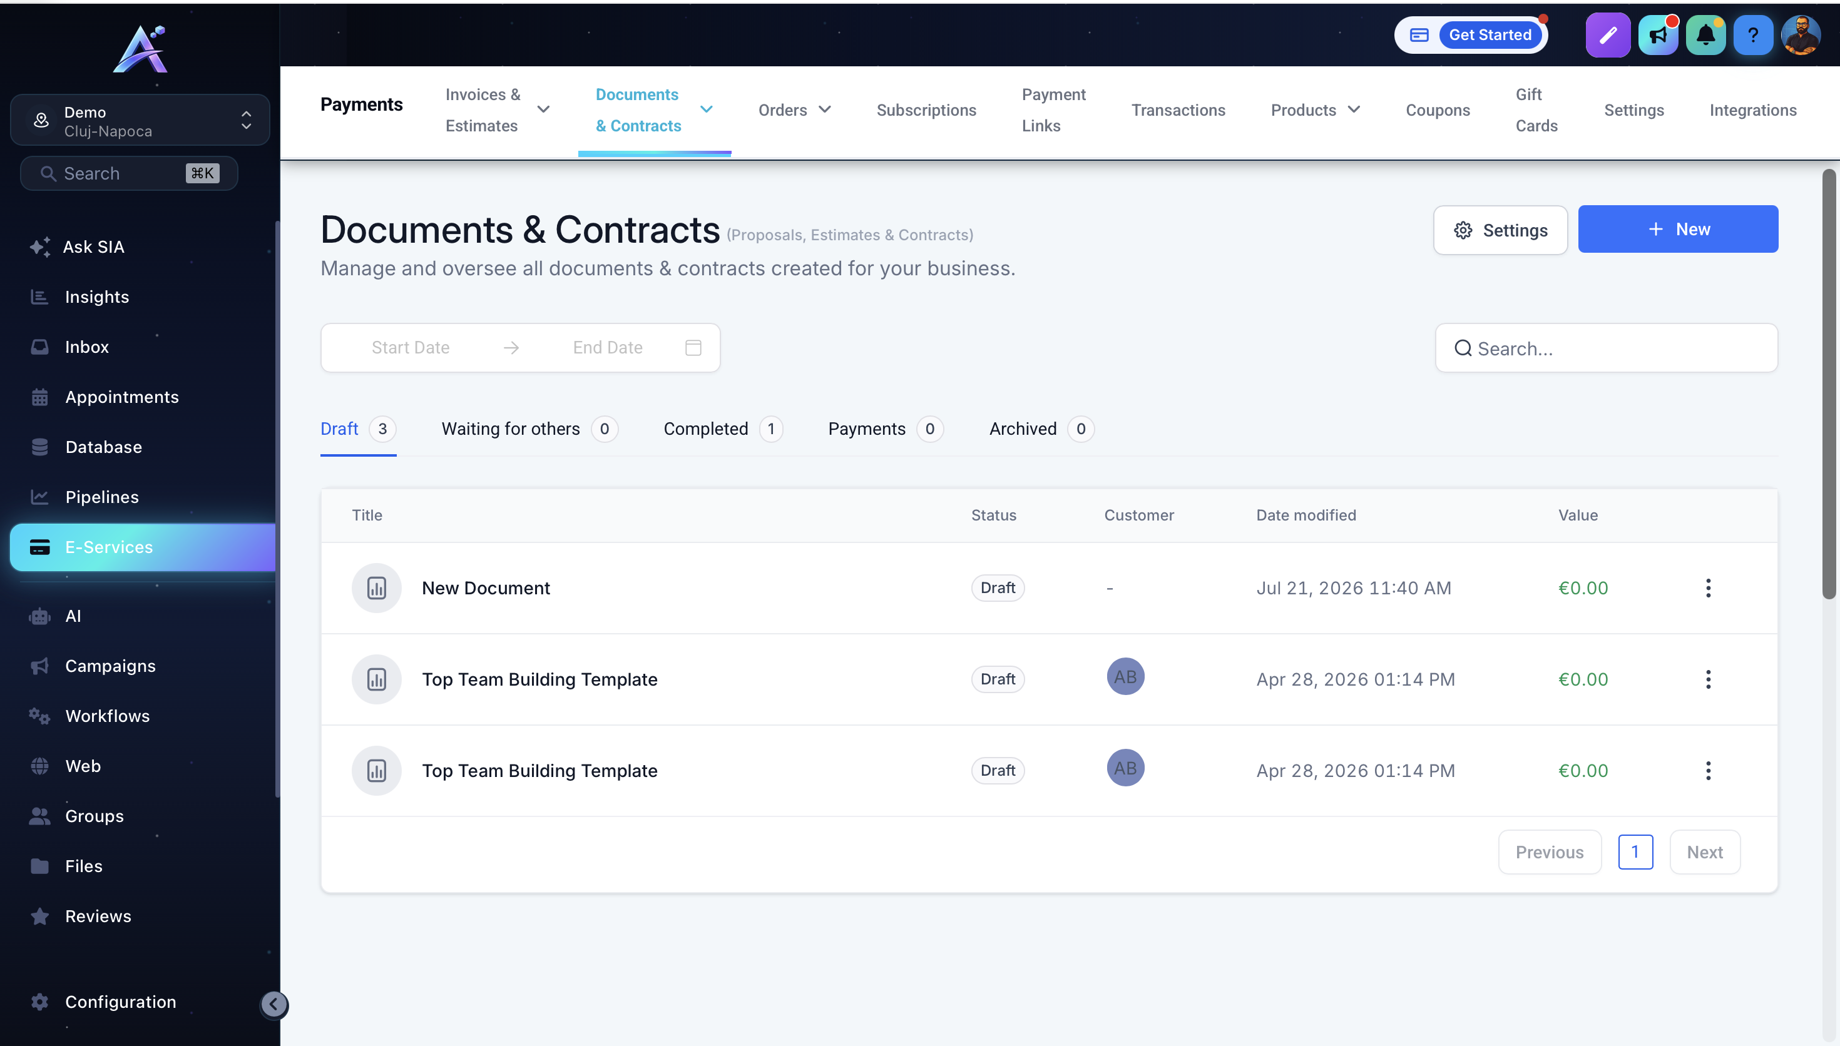This screenshot has height=1046, width=1840.
Task: Open the Inbox sidebar item
Action: coord(87,347)
